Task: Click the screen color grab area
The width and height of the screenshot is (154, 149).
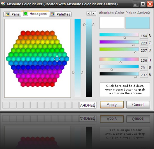Action: tap(125, 90)
